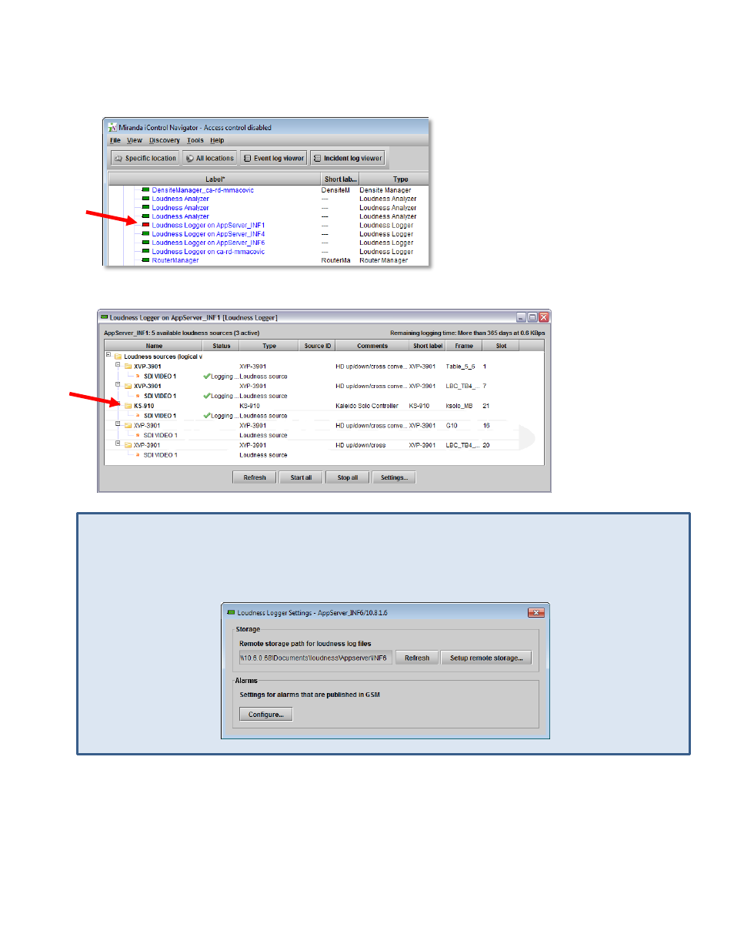
Task: Click Short lab... column header in Navigator
Action: pos(340,179)
